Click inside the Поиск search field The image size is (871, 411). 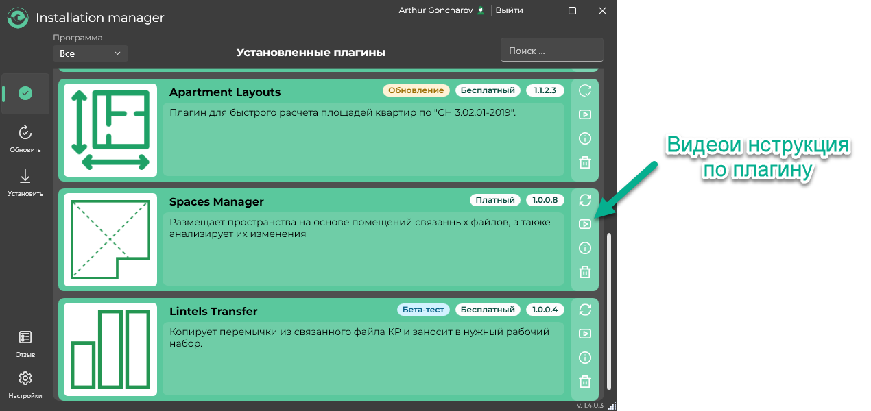(551, 49)
